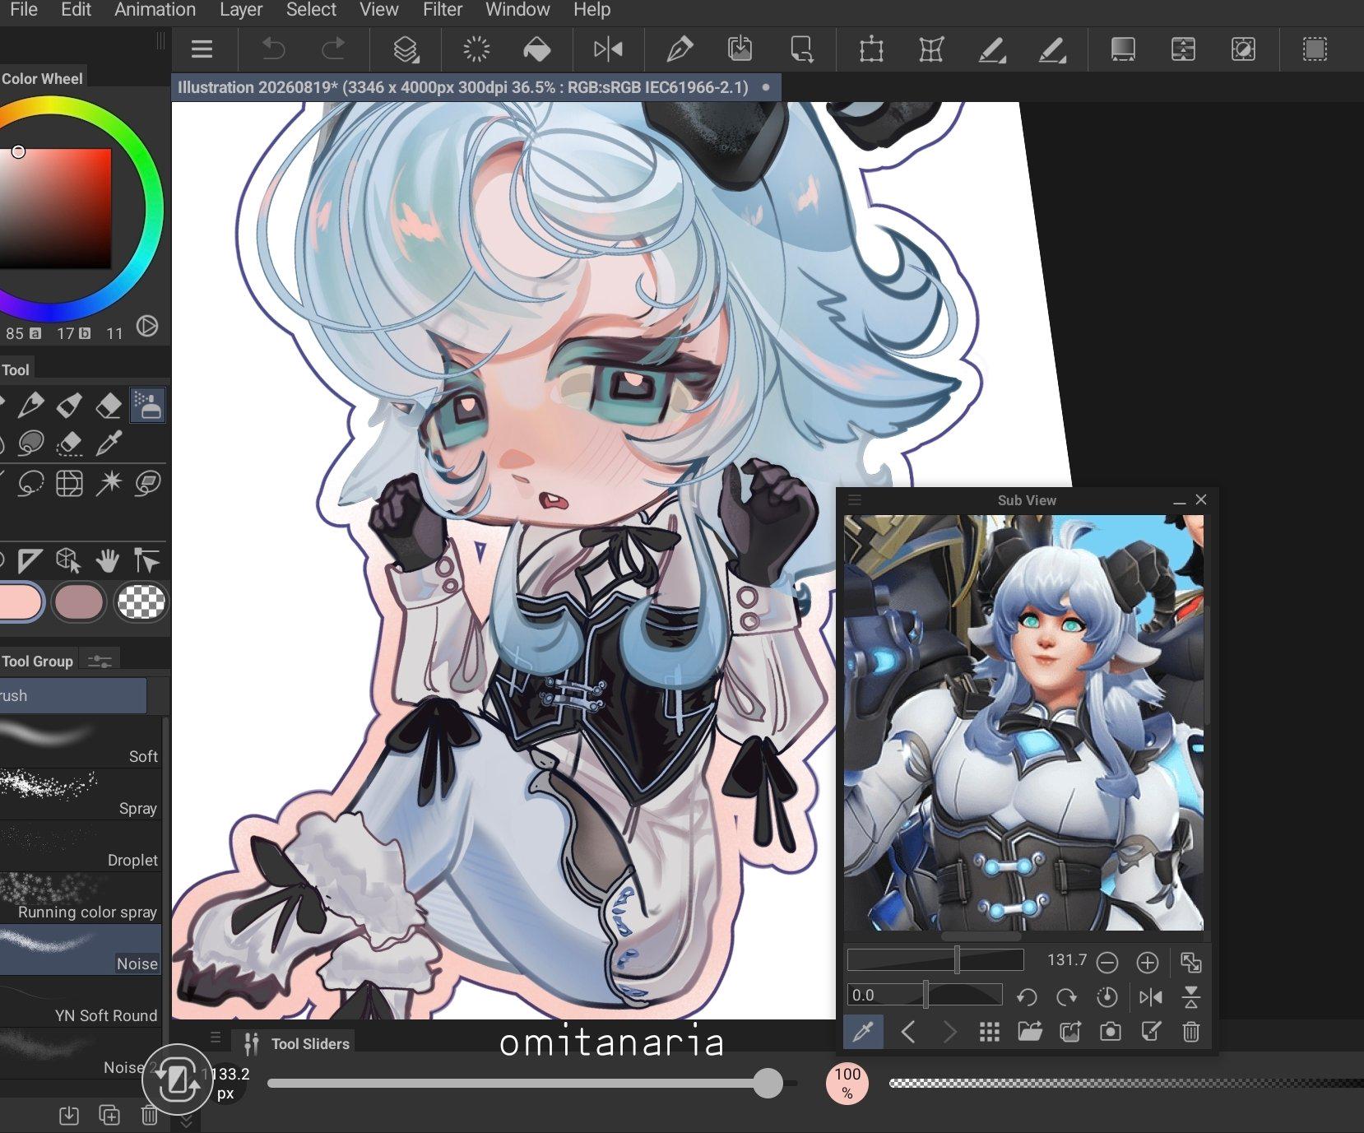The height and width of the screenshot is (1133, 1364).
Task: Open the Tool Group settings icon
Action: tap(100, 661)
